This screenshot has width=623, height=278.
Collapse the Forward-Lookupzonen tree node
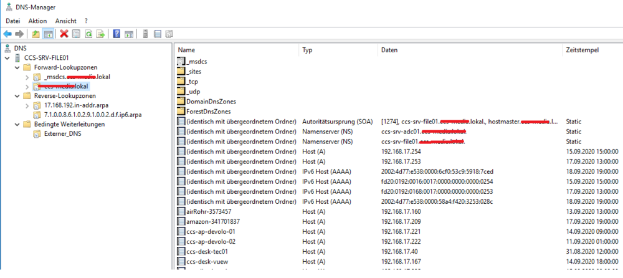pos(17,67)
